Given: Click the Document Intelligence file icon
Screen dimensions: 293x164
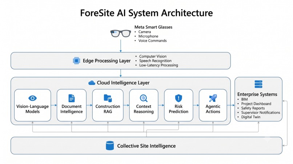Looking at the screenshot, I should (72, 98).
